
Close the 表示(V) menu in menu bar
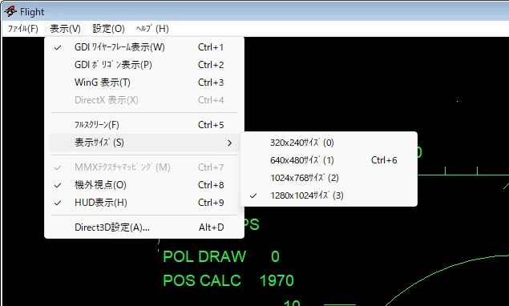click(65, 29)
